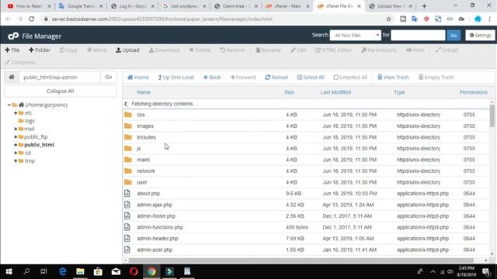Click the Restore toolbar button

pos(232,50)
